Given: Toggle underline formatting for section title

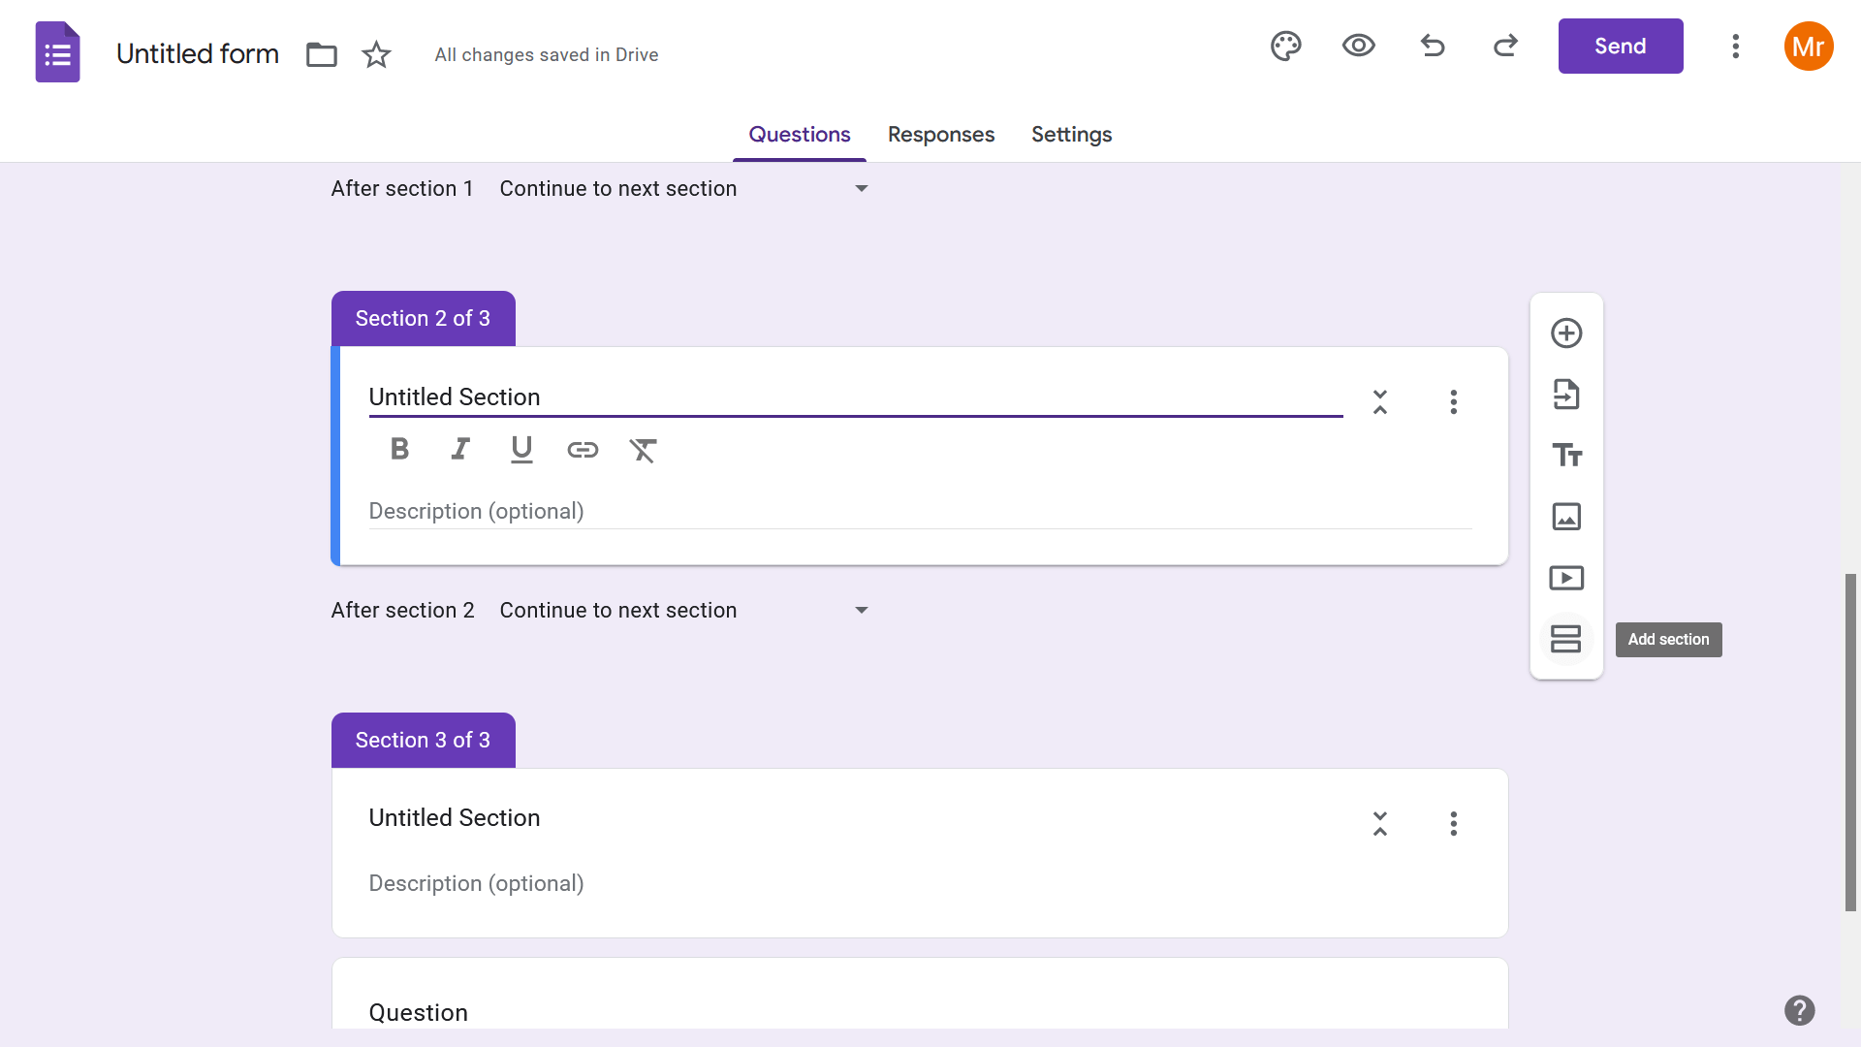Looking at the screenshot, I should point(521,449).
